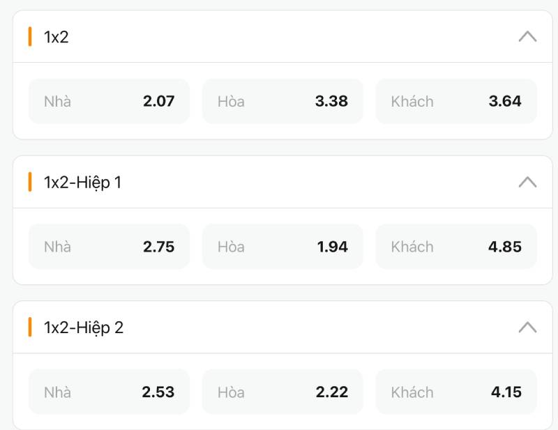This screenshot has width=558, height=430.
Task: Pick Khách at 4.85 in Hiệp 1
Action: pyautogui.click(x=455, y=247)
